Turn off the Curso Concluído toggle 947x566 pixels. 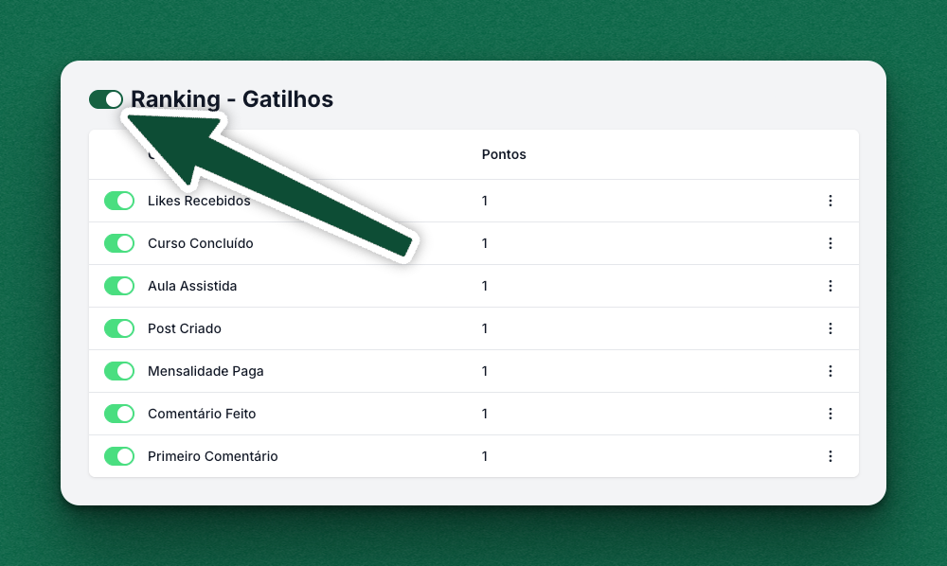(119, 243)
